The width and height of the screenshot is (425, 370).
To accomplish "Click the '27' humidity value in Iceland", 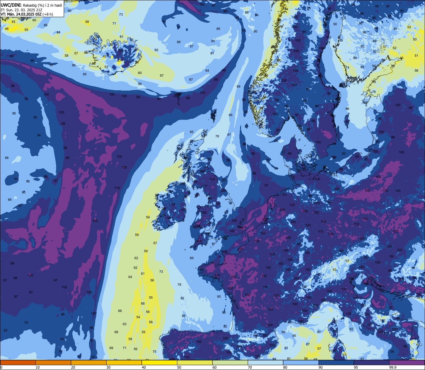I will point(120,61).
